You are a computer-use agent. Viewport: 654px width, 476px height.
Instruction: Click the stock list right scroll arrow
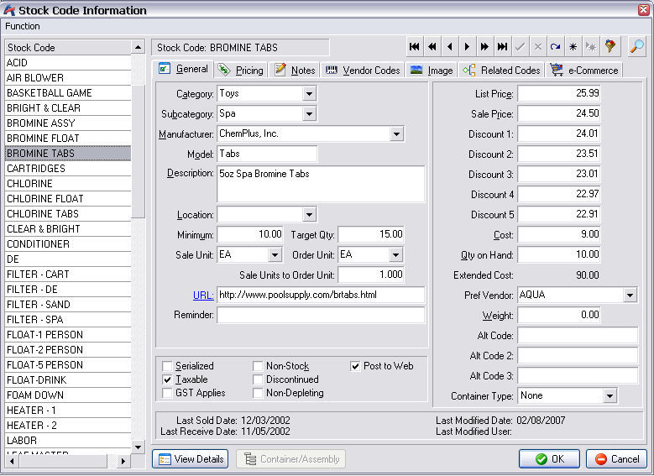(123, 462)
